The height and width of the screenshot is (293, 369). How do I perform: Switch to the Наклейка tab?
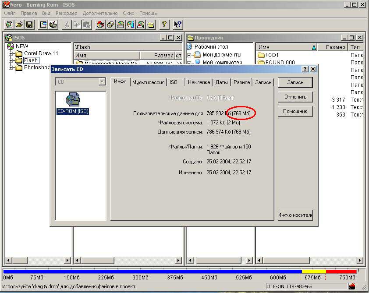tap(199, 82)
